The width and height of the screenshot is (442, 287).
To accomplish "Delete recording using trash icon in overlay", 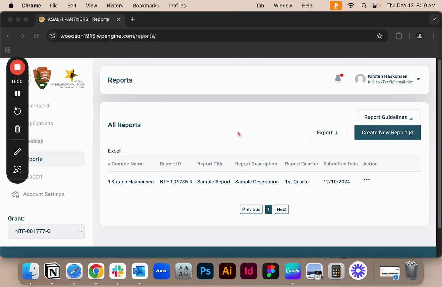I will (17, 129).
